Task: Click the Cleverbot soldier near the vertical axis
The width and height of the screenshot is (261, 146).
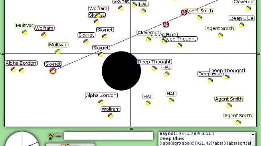Action: [148, 39]
